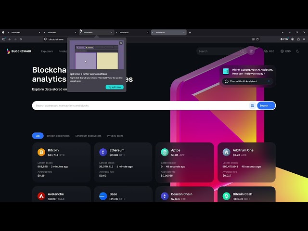Image resolution: width=308 pixels, height=231 pixels.
Task: Click the Arbitrum One logo icon
Action: [x=226, y=152]
